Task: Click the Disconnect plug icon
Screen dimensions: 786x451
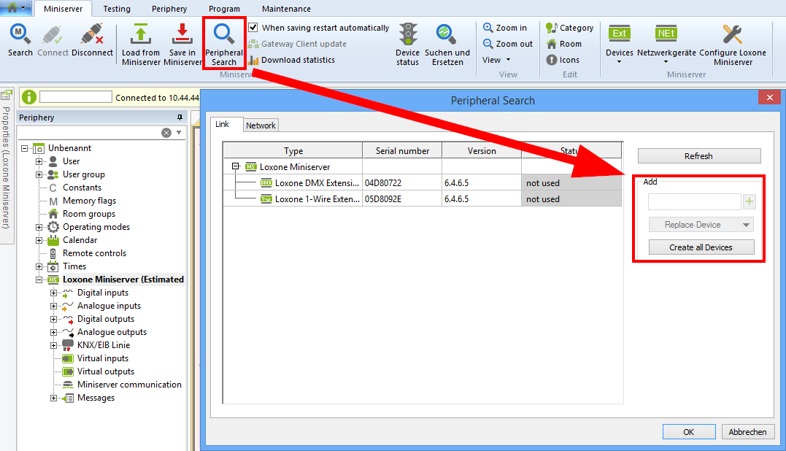Action: [92, 40]
